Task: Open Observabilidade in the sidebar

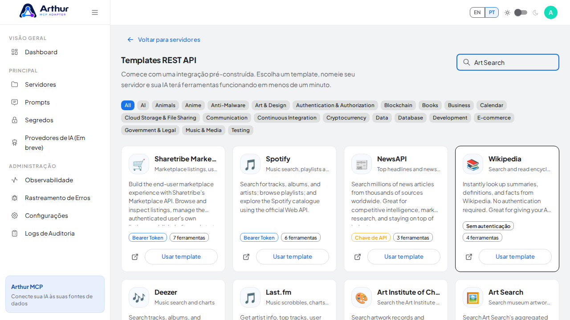Action: click(55, 180)
